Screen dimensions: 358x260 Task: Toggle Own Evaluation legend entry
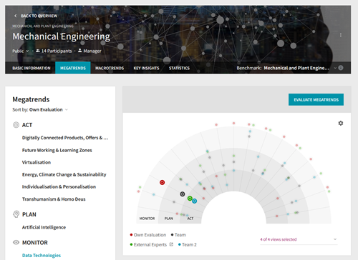click(148, 235)
